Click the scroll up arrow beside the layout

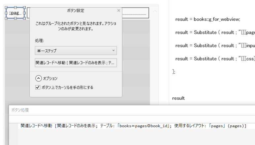(x=155, y=11)
